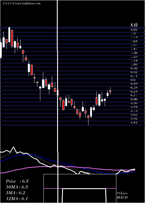Click the 6.82 price axis label
The width and height of the screenshot is (145, 203).
134,72
